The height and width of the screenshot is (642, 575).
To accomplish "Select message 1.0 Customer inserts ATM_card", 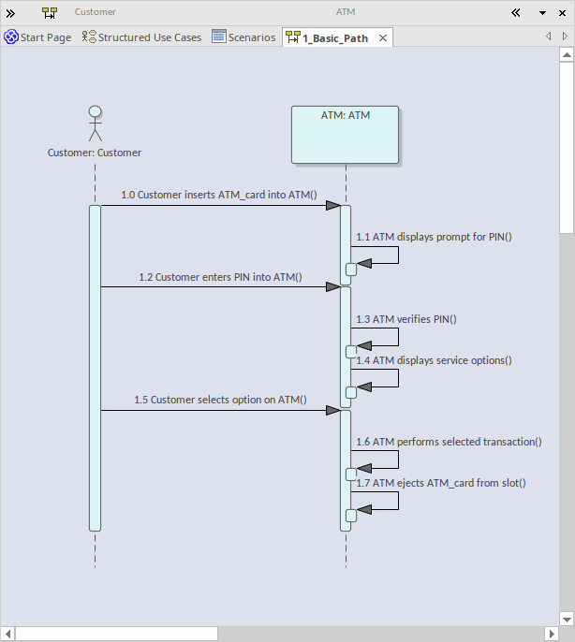I will [218, 196].
